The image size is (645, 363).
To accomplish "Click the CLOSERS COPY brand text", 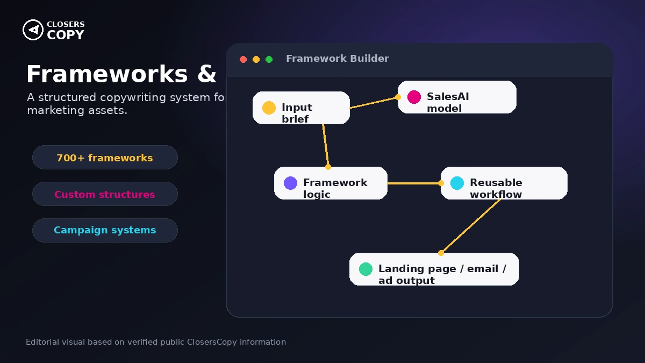I will pos(66,31).
